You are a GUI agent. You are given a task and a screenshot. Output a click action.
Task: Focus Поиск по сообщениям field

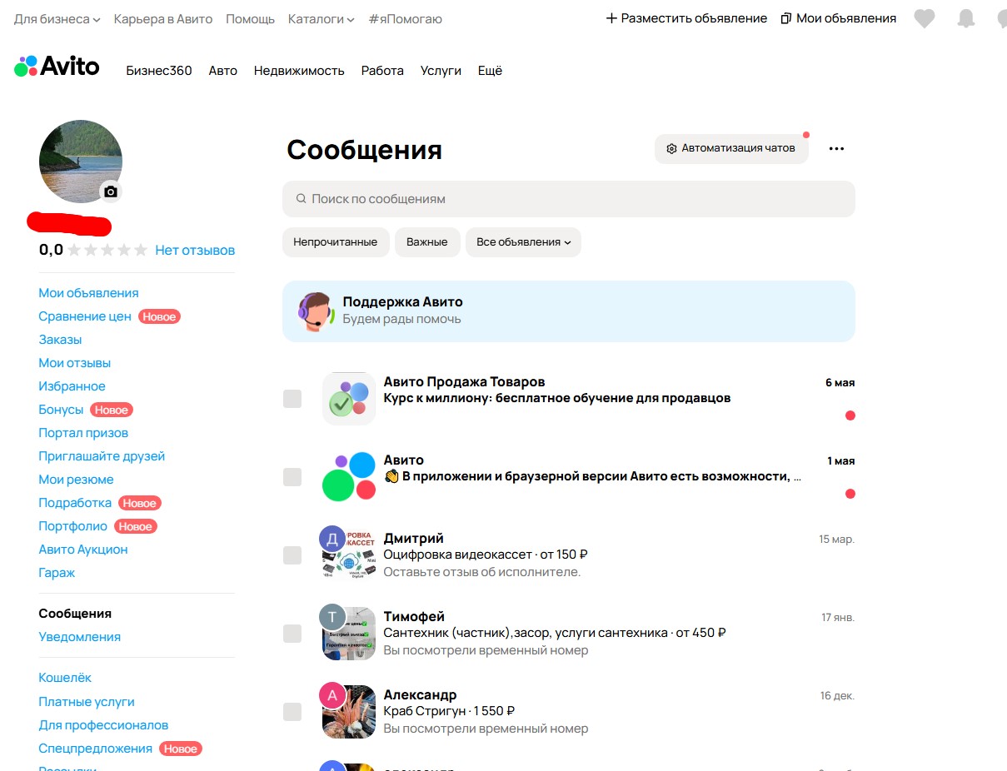click(x=569, y=199)
